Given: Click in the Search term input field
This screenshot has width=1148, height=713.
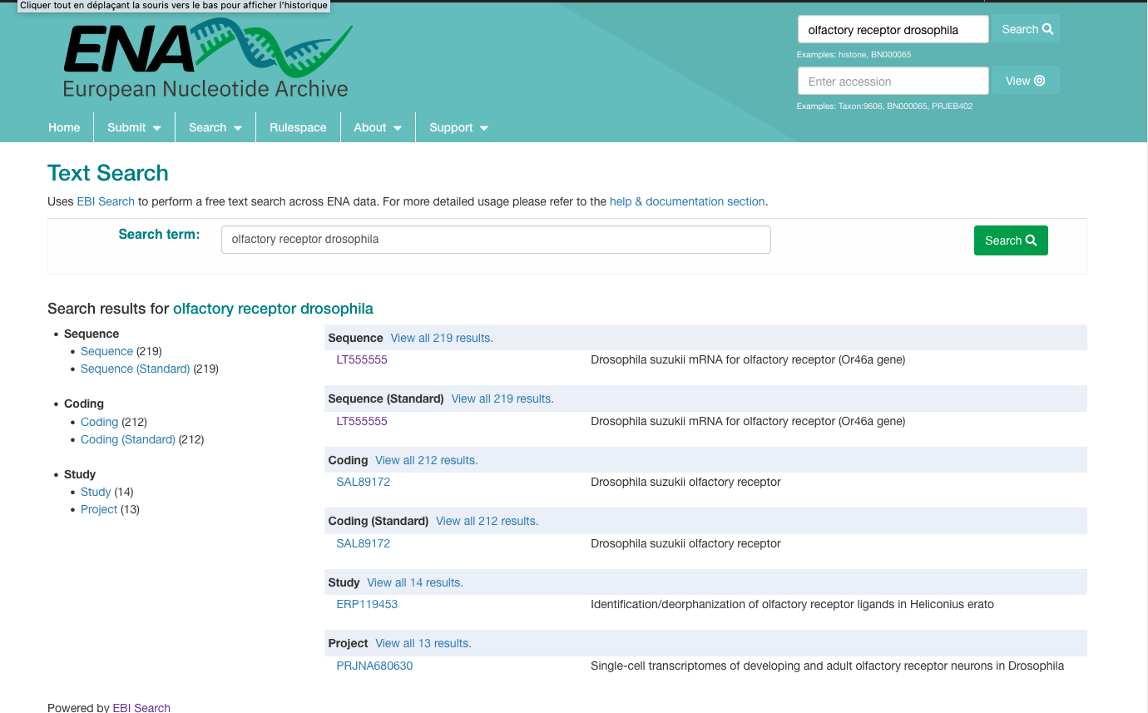Looking at the screenshot, I should [x=495, y=240].
